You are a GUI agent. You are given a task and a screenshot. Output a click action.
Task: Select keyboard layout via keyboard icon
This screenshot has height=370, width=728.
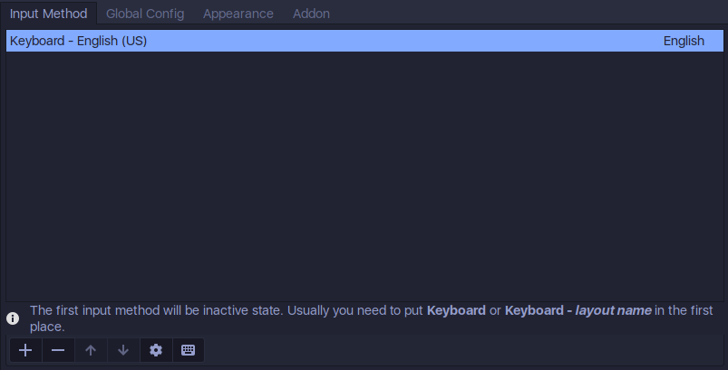coord(188,350)
